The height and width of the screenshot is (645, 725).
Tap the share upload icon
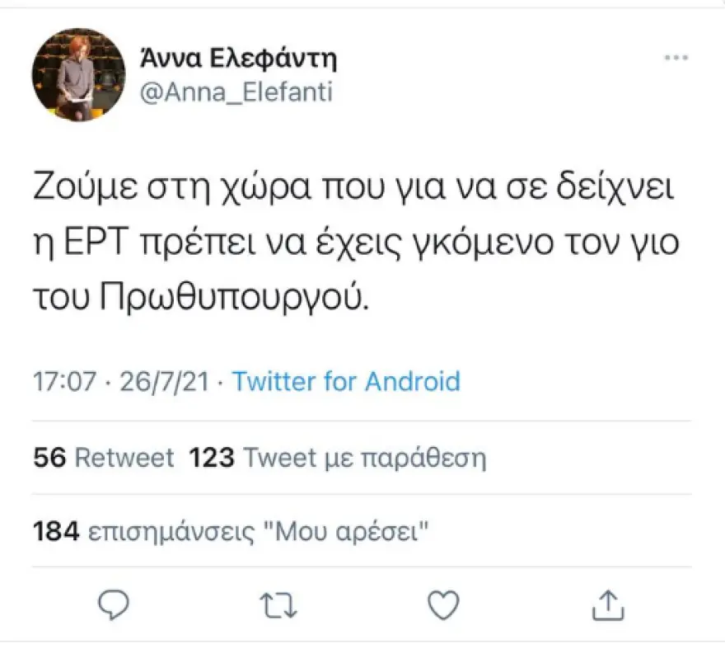click(x=606, y=605)
